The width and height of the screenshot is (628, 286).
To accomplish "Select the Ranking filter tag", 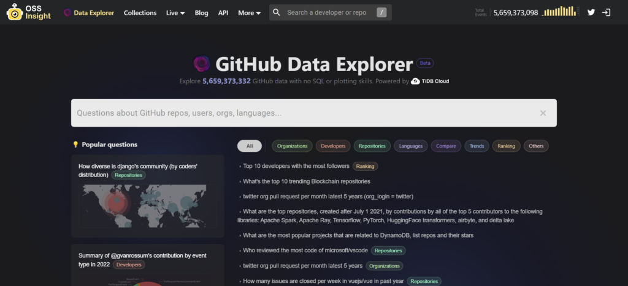I will (x=506, y=146).
